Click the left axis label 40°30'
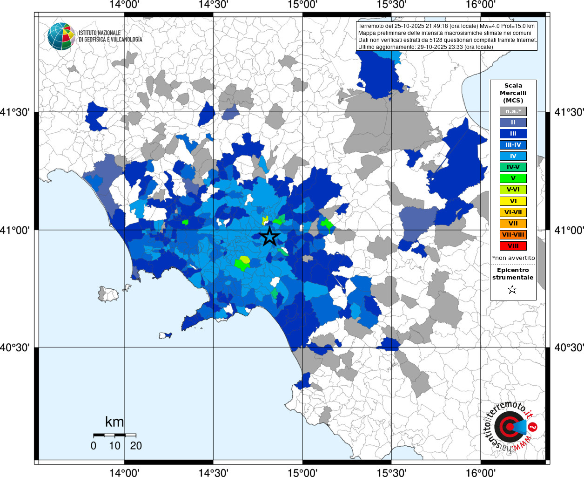 click(15, 348)
